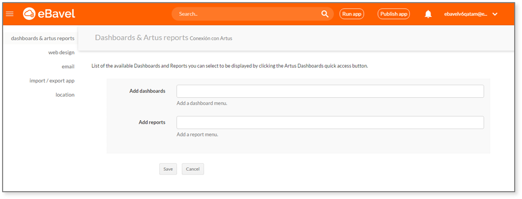Open the web design section
Viewport: 522px width, 199px height.
pyautogui.click(x=61, y=53)
